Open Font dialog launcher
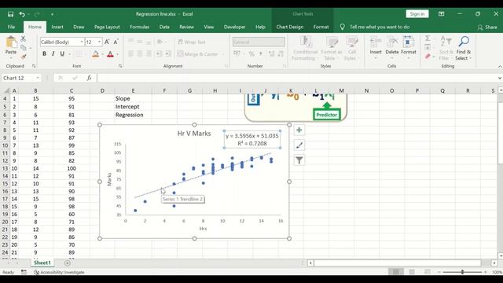This screenshot has height=283, width=503. click(x=120, y=66)
